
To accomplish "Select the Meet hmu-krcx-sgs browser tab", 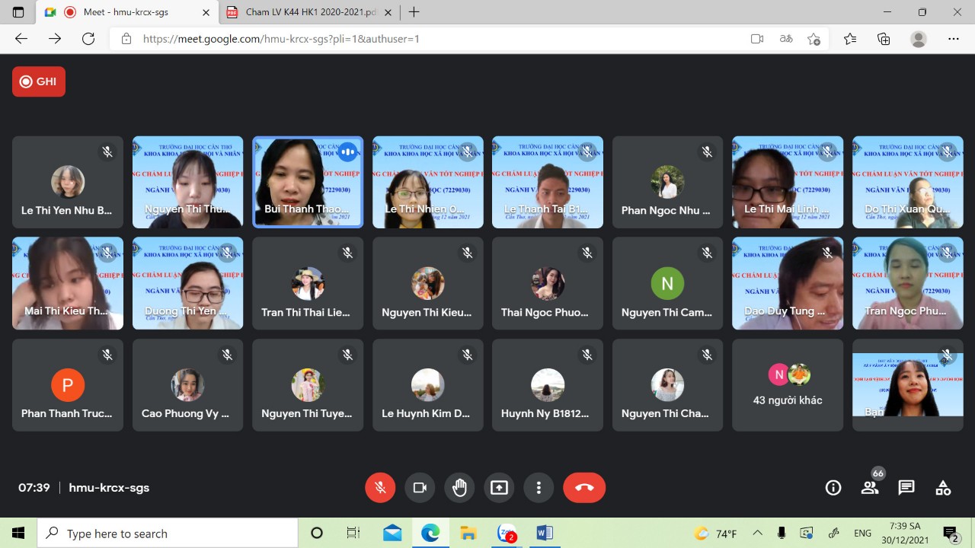I will click(126, 12).
